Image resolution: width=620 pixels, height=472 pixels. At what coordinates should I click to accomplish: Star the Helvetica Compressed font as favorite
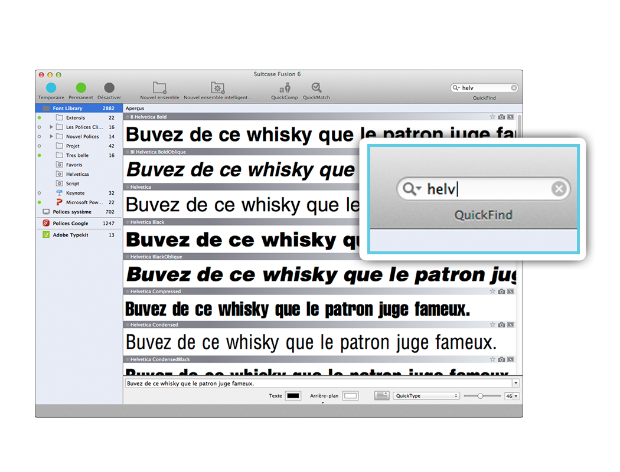[x=492, y=291]
